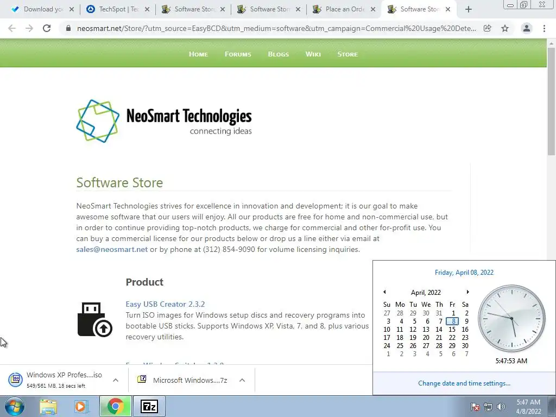
Task: Bookmark this page with the star icon
Action: (x=505, y=28)
